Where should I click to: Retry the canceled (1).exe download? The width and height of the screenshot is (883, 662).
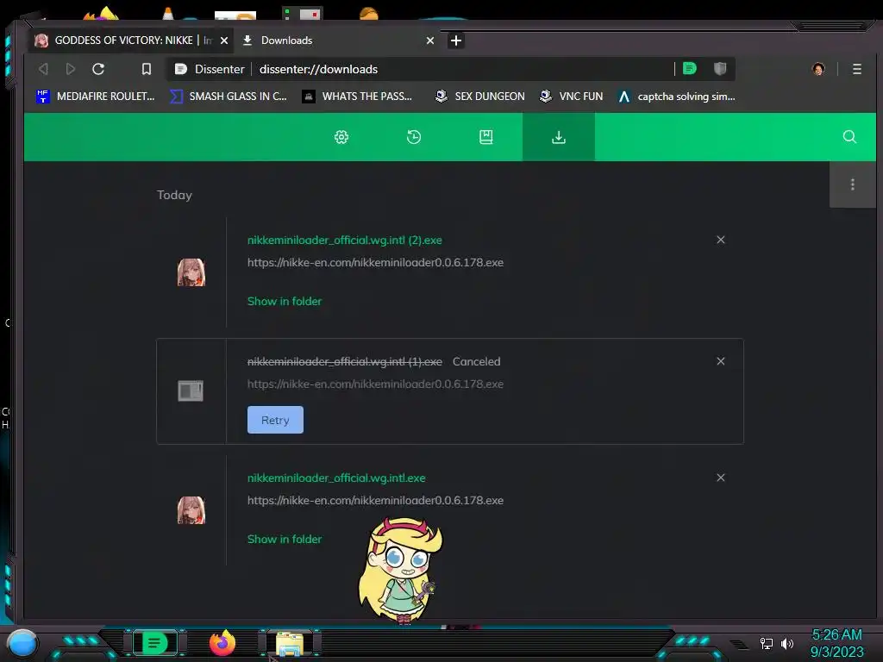pos(275,420)
